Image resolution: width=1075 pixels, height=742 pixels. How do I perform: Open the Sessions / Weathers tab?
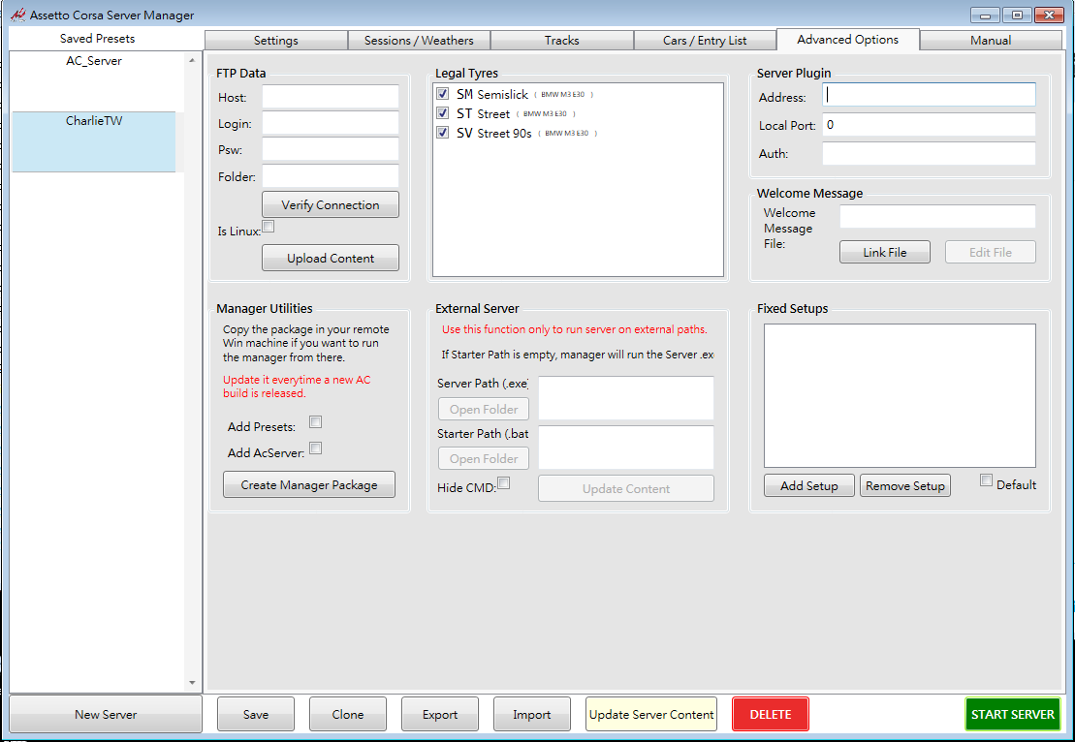tap(419, 41)
